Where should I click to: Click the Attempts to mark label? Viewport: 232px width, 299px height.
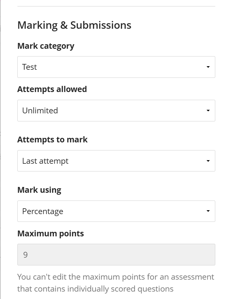(52, 139)
